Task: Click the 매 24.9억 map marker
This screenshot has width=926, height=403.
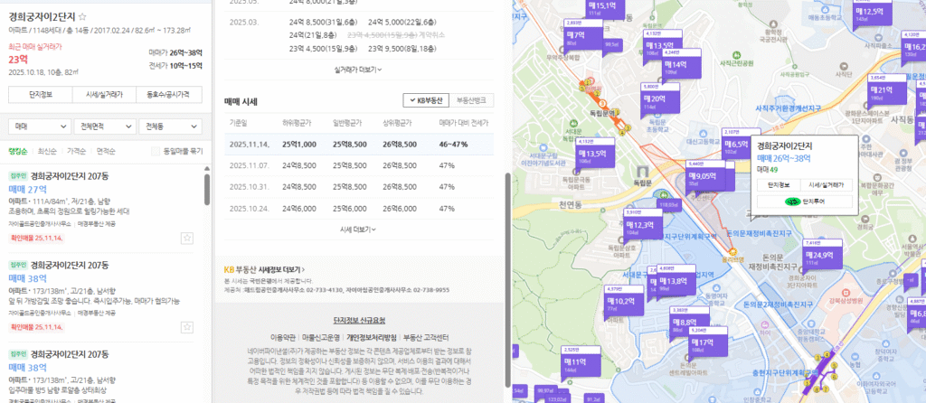Action: 822,256
